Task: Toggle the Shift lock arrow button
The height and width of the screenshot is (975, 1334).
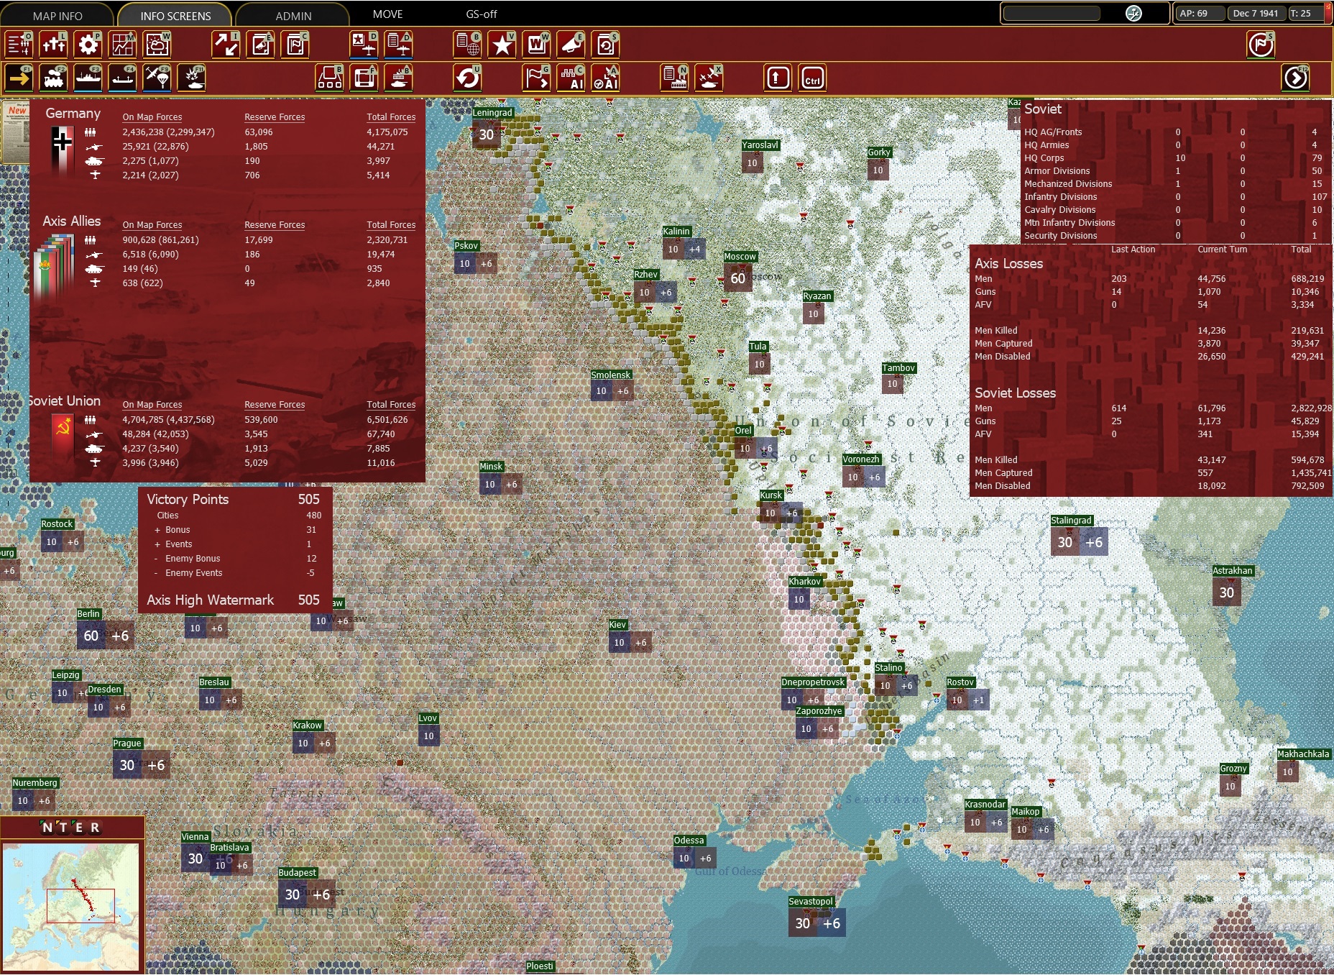Action: (778, 78)
